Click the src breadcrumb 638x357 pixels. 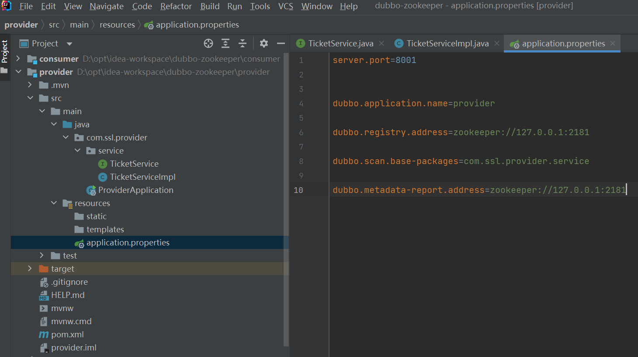click(54, 25)
